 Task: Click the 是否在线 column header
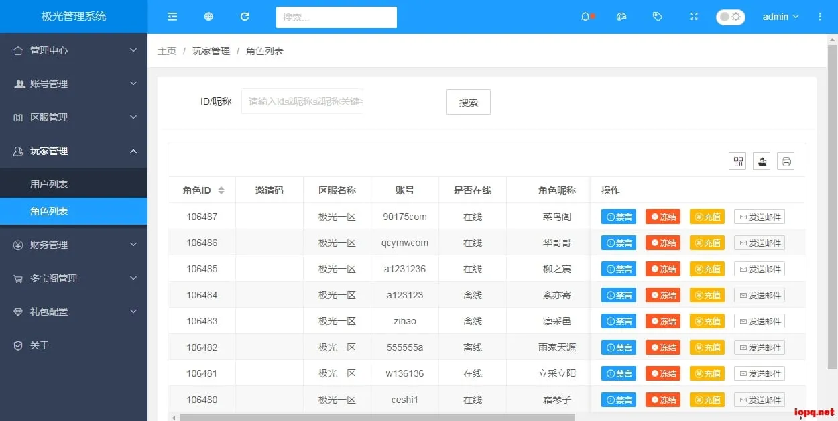(473, 190)
